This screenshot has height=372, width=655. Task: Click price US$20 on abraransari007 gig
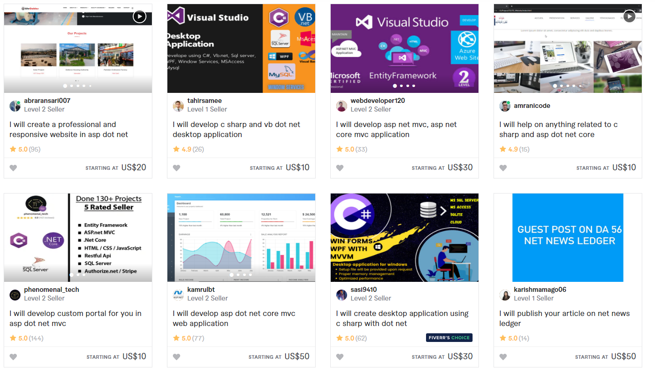[134, 168]
